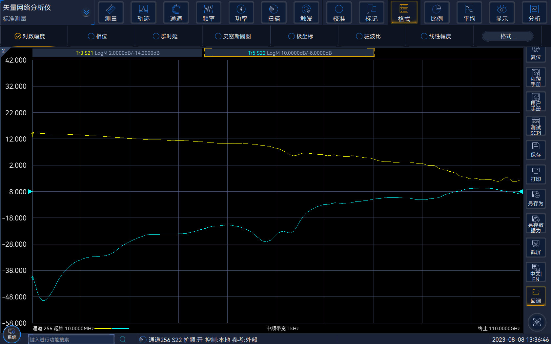Screen dimensions: 551x344
Task: Open the 格式... more formats button
Action: [x=507, y=36]
